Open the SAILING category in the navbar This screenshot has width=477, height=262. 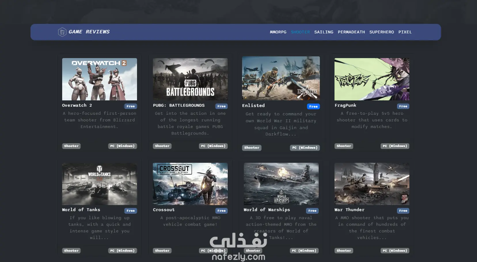(324, 32)
